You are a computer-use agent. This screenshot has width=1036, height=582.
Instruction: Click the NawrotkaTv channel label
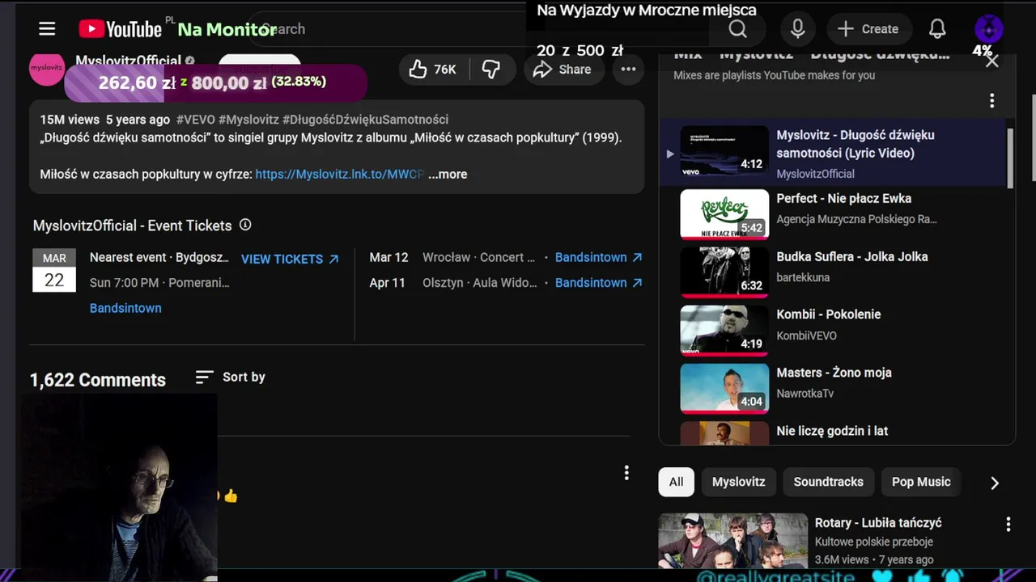tap(805, 394)
